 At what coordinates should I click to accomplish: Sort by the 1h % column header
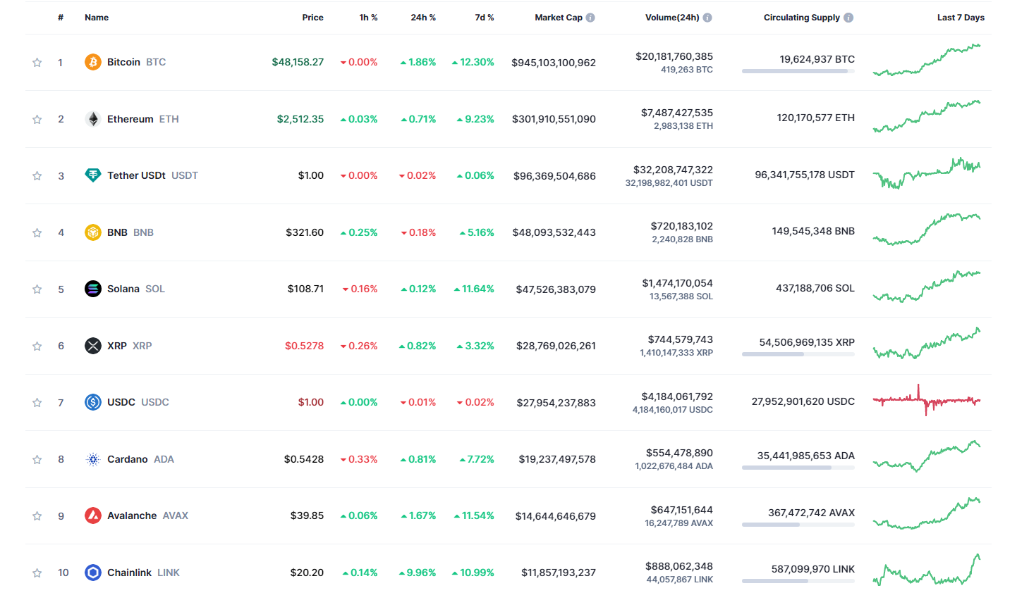click(368, 18)
